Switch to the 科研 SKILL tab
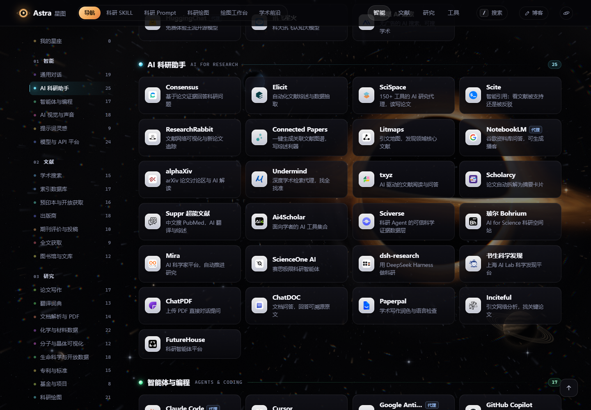Image resolution: width=591 pixels, height=410 pixels. pyautogui.click(x=119, y=13)
